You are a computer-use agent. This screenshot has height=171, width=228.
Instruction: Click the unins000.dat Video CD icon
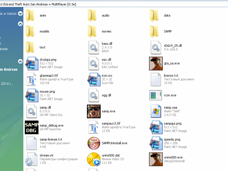click(x=94, y=159)
